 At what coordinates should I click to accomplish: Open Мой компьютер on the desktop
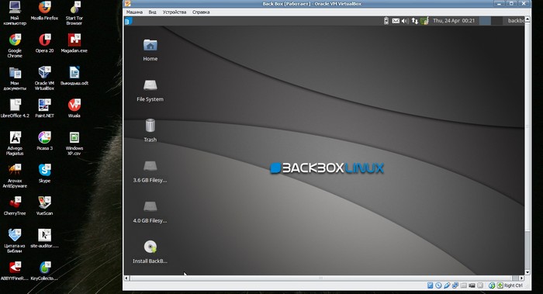pos(15,13)
